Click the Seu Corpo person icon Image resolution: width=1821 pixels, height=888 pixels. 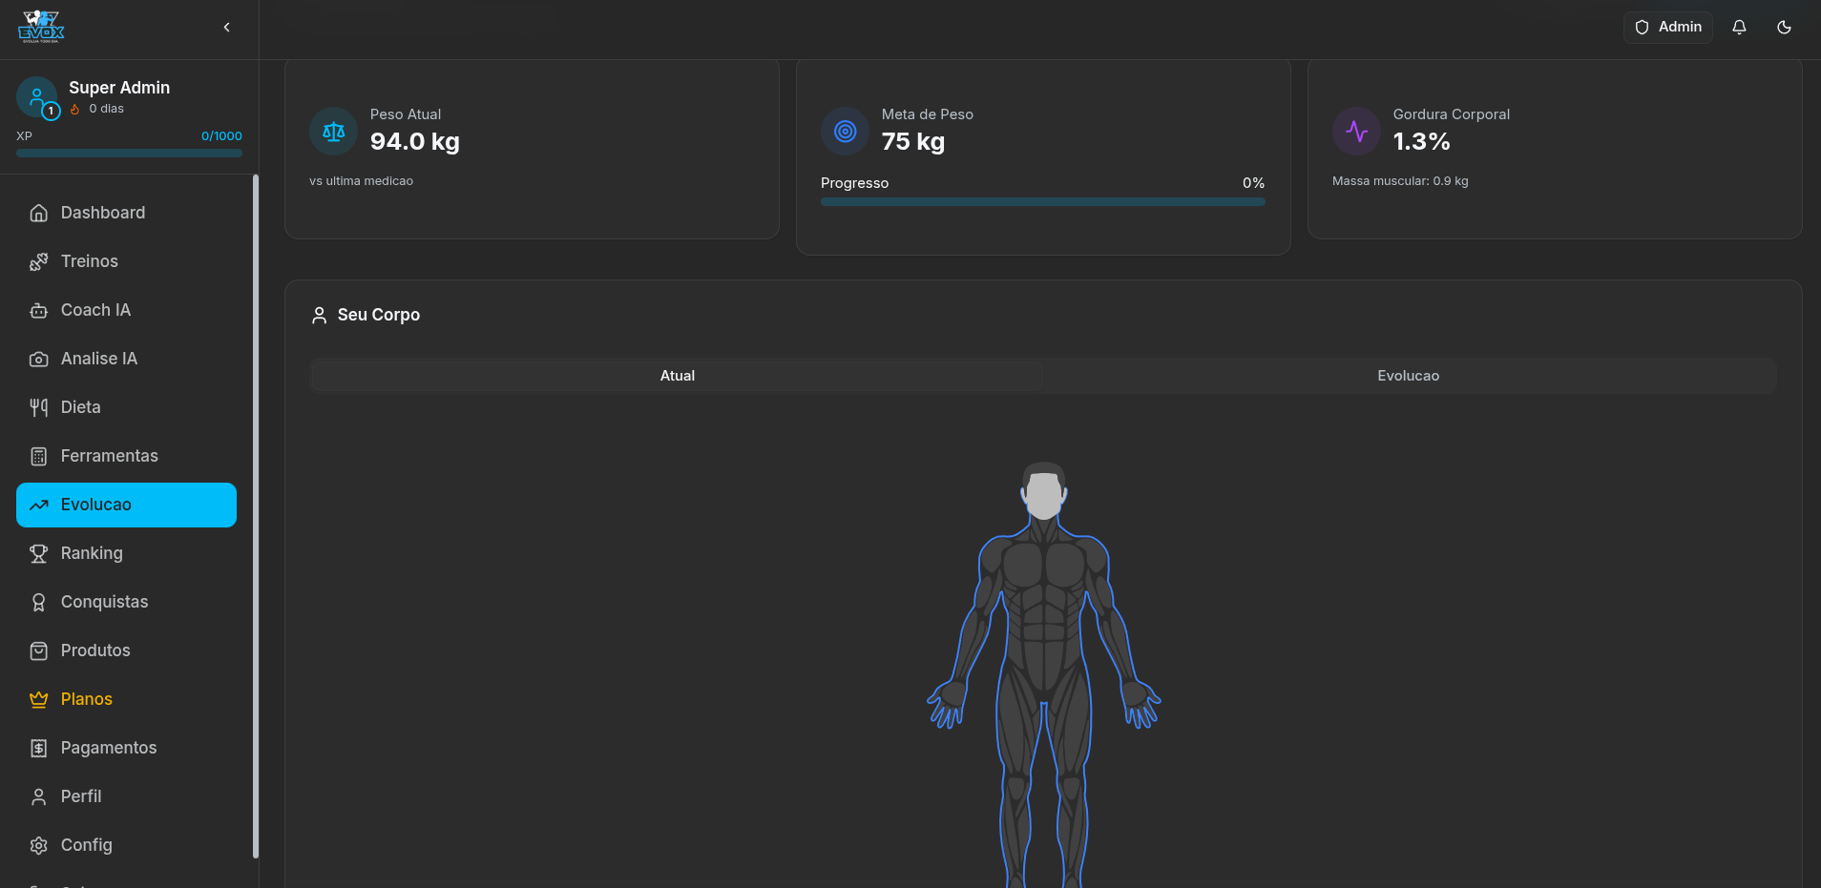320,315
